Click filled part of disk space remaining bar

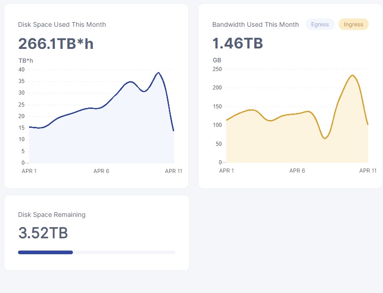tap(45, 252)
